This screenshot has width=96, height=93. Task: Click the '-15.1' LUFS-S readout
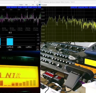pos(10,50)
